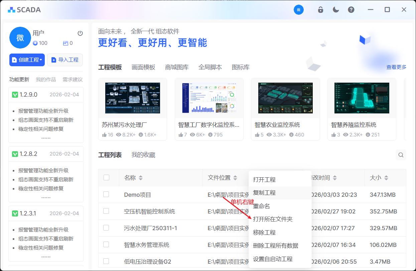Click the lock icon in title bar

click(320, 10)
